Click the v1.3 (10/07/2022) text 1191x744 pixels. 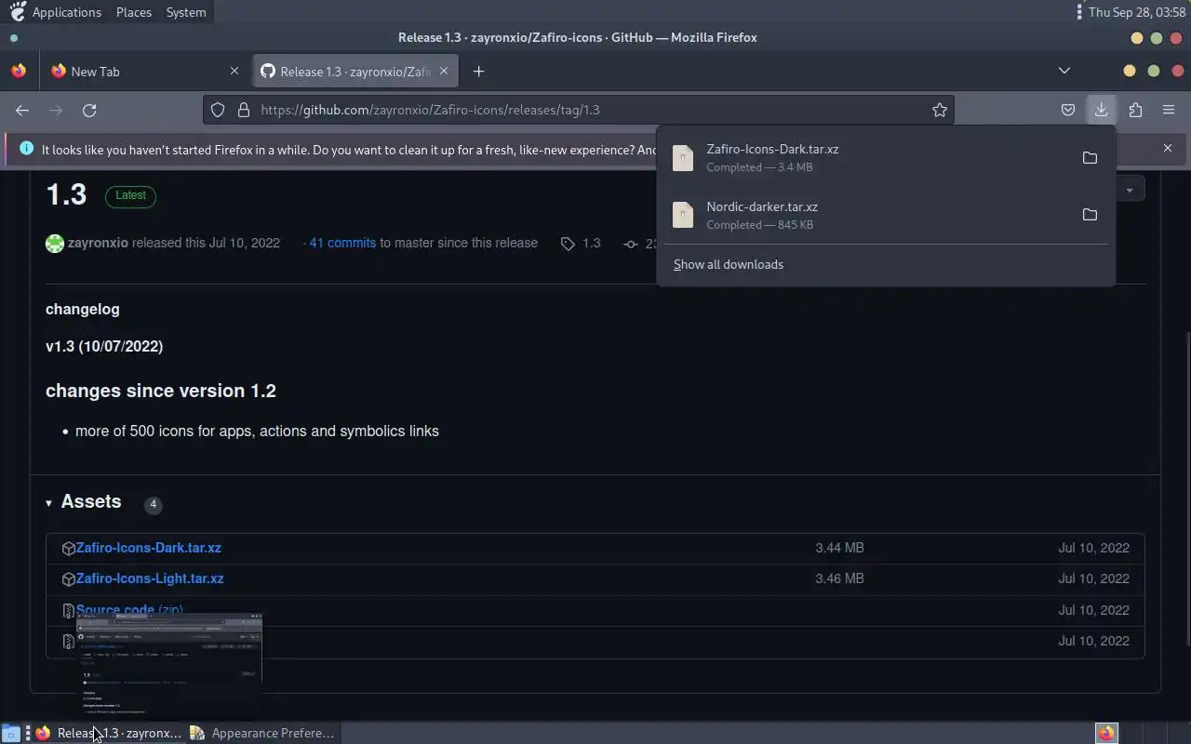(x=104, y=346)
